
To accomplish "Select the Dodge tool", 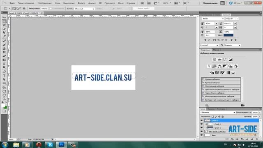I will (x=4, y=67).
